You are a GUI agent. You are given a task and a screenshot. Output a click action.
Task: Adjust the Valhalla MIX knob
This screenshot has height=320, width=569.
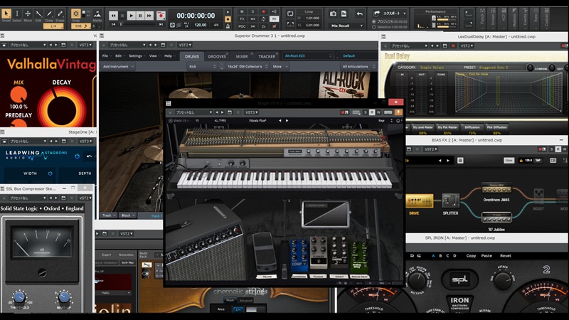(x=18, y=95)
